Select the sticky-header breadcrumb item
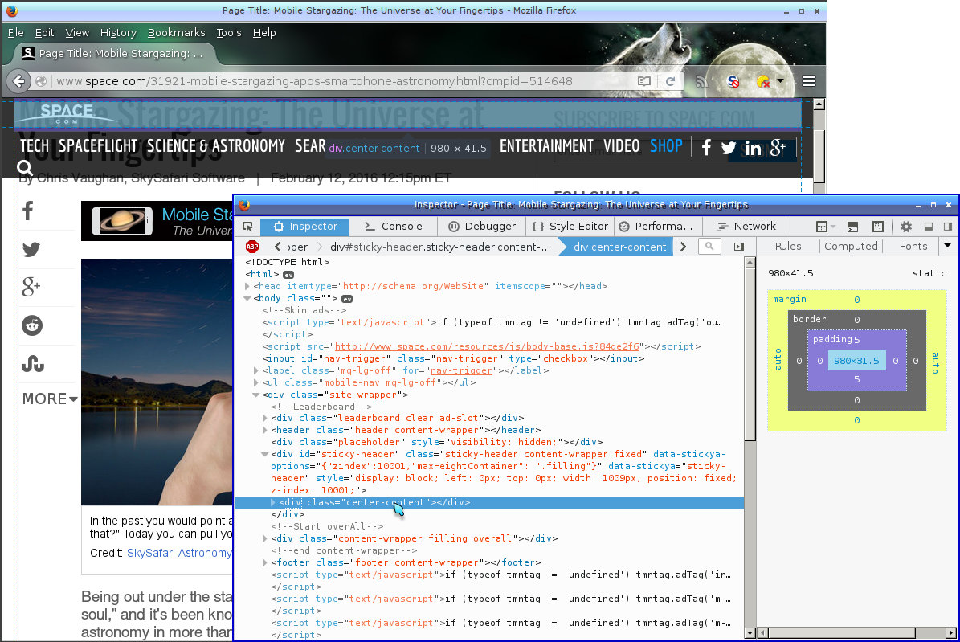 pos(440,246)
